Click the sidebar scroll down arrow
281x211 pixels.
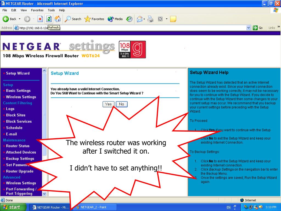coord(44,194)
